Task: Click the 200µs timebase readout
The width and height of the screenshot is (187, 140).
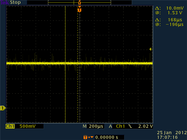Action: pyautogui.click(x=96, y=126)
